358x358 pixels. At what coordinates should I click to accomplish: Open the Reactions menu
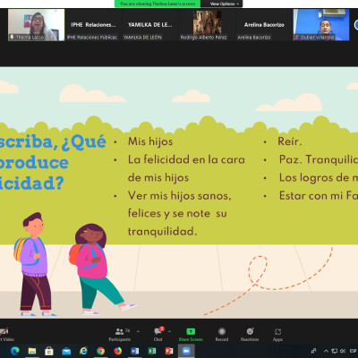click(x=250, y=335)
